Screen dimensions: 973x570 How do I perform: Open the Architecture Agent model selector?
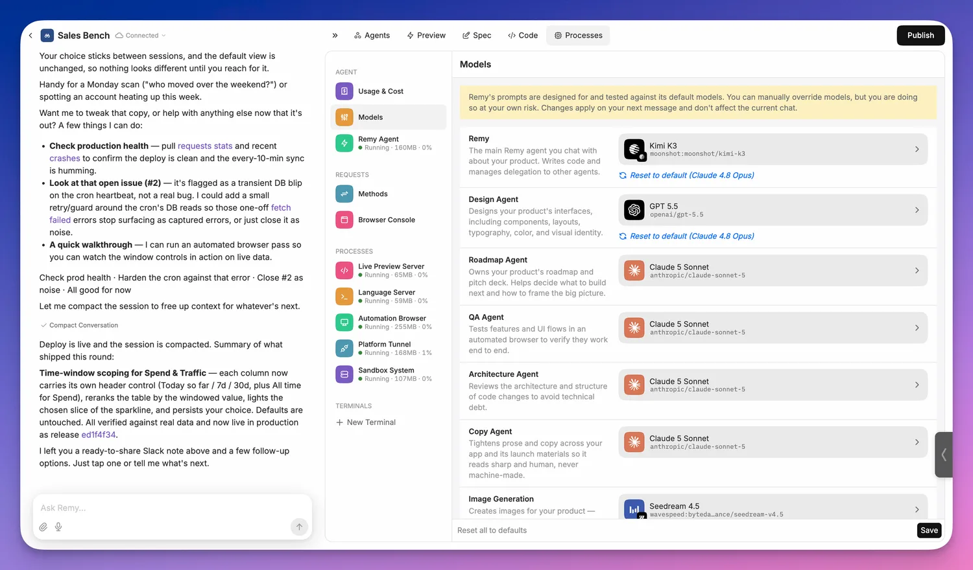pos(773,385)
